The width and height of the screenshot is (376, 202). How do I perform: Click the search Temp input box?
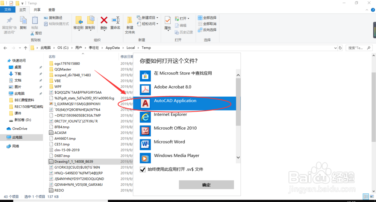tap(356, 48)
